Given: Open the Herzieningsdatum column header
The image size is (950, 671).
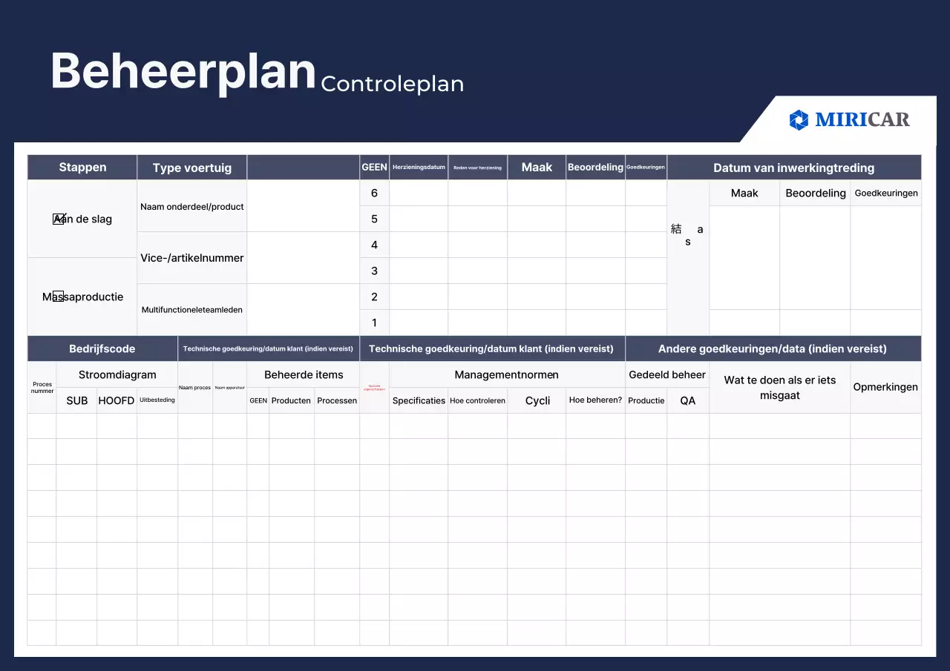Looking at the screenshot, I should pos(419,167).
